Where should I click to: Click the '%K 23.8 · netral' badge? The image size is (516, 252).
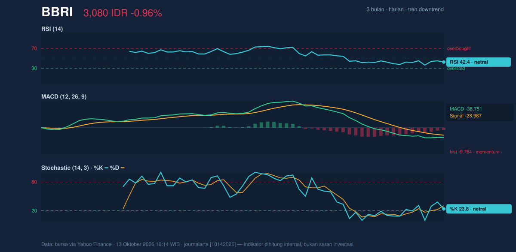point(479,209)
